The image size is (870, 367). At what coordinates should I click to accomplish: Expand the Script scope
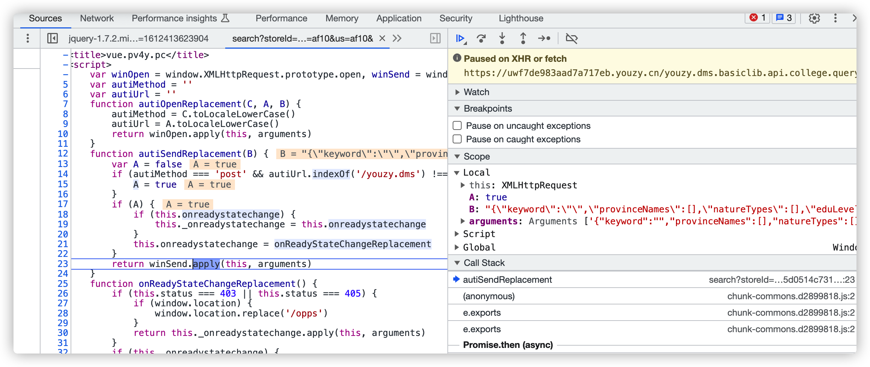pyautogui.click(x=457, y=234)
